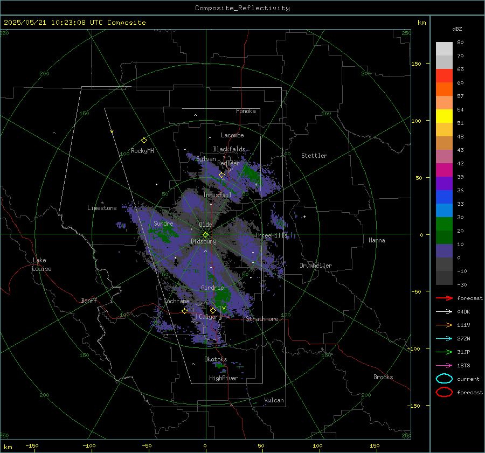Click the RedDeer city label
The image size is (485, 453).
point(228,163)
